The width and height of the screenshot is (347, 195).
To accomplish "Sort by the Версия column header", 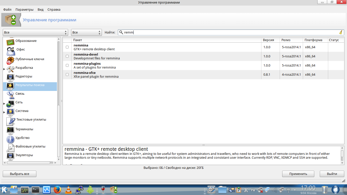I will click(271, 40).
